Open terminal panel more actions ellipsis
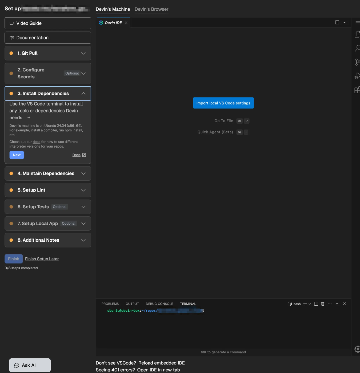This screenshot has height=373, width=360. (330, 304)
